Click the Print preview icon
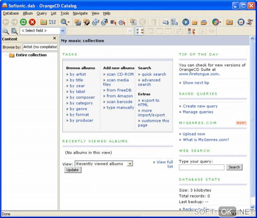 (x=174, y=22)
